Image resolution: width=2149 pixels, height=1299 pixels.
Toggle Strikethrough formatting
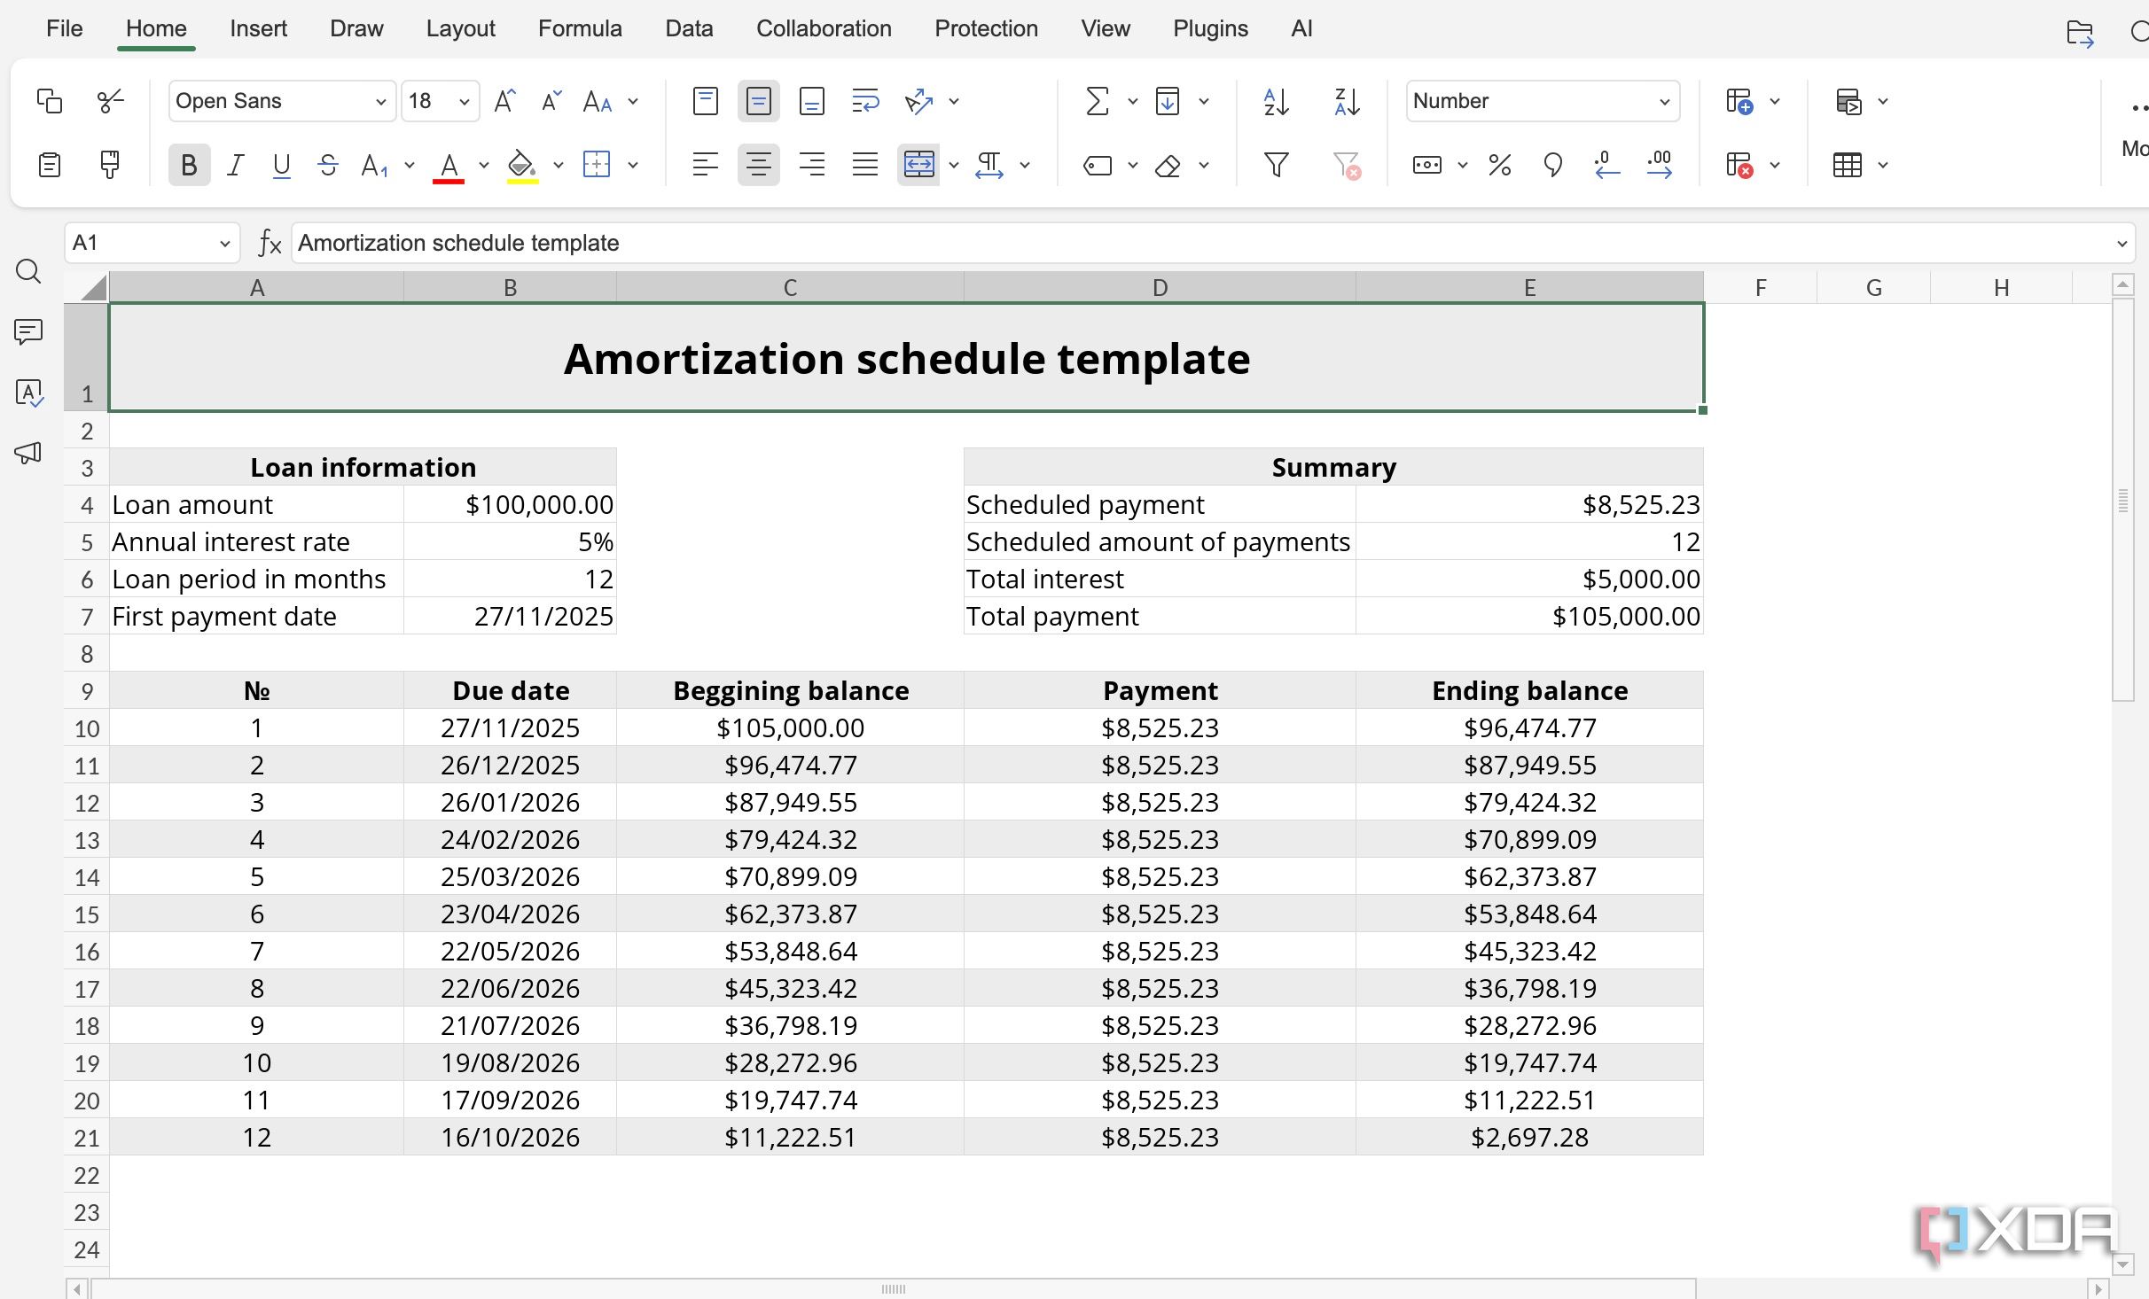pyautogui.click(x=328, y=165)
